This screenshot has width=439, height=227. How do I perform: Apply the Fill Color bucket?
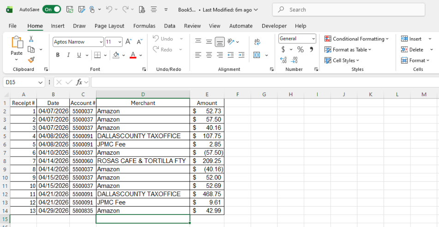tap(116, 55)
